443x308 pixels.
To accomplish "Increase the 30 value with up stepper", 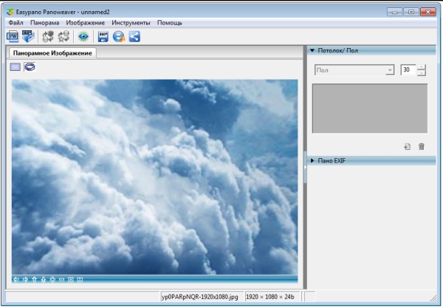I will 422,67.
